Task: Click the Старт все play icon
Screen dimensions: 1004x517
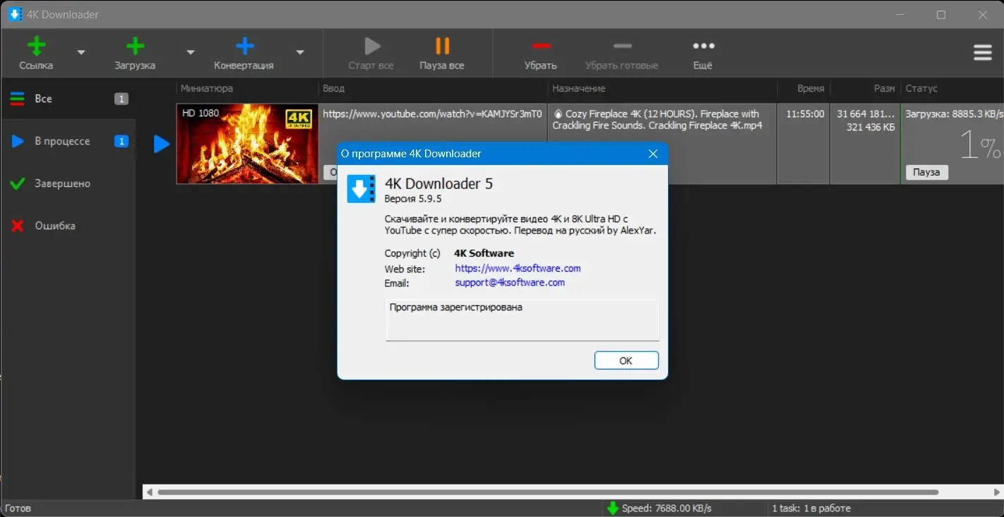Action: 371,47
